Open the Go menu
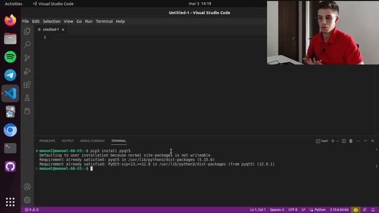This screenshot has width=379, height=213. click(x=79, y=21)
